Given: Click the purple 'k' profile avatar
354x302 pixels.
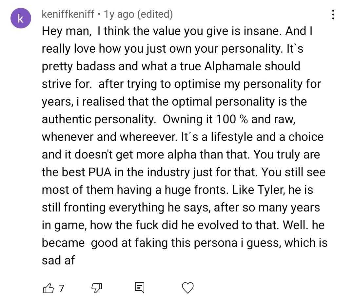Looking at the screenshot, I should [20, 19].
